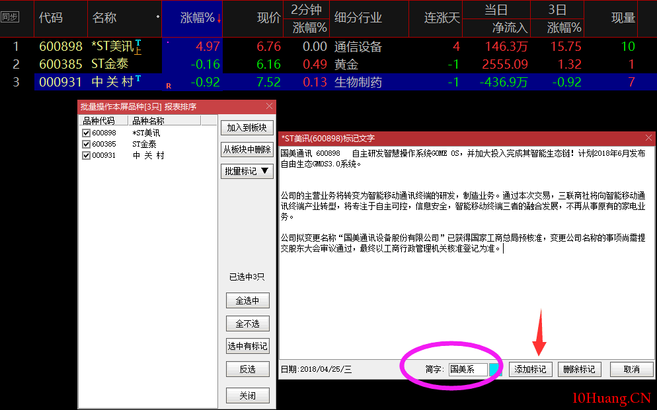Click the 添加标记 button
Image resolution: width=657 pixels, height=410 pixels.
(x=531, y=370)
